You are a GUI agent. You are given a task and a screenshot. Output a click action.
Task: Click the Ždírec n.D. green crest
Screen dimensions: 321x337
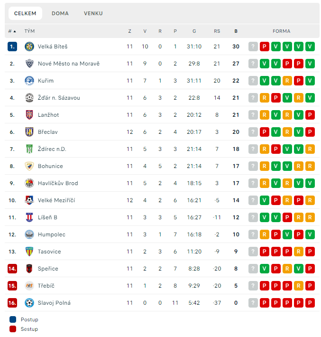click(x=29, y=149)
